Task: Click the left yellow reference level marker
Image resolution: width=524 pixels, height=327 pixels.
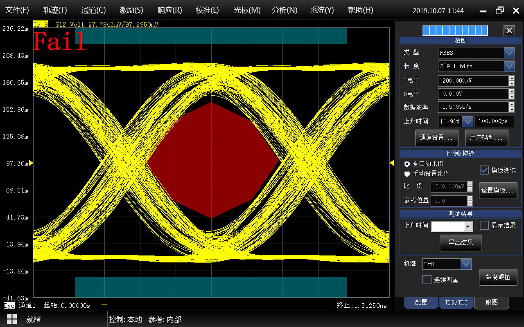Action: [x=31, y=163]
